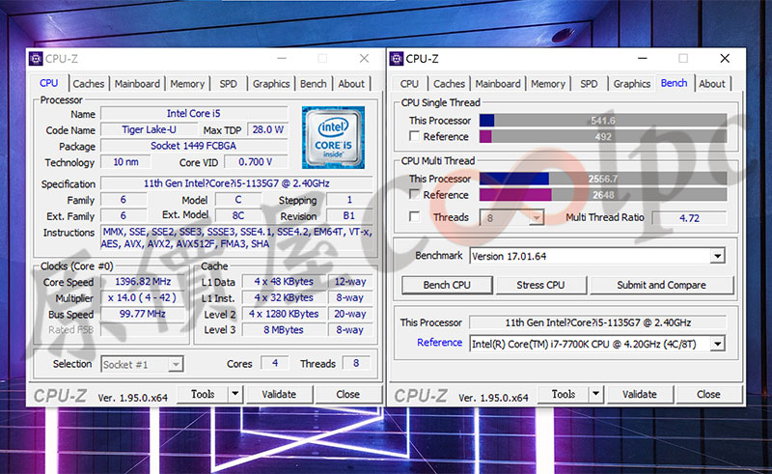Open About tab in left window

(351, 84)
